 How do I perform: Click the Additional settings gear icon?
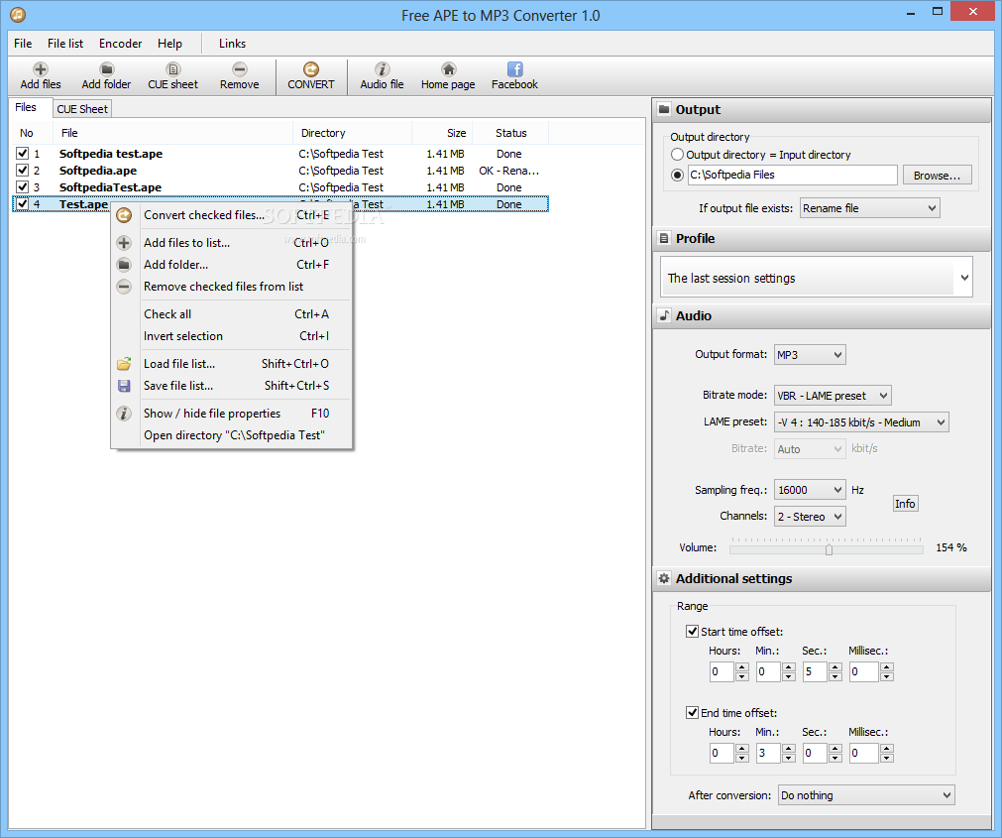(665, 578)
